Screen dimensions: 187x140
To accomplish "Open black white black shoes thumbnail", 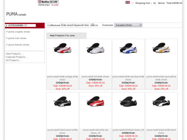I will click(x=161, y=101).
